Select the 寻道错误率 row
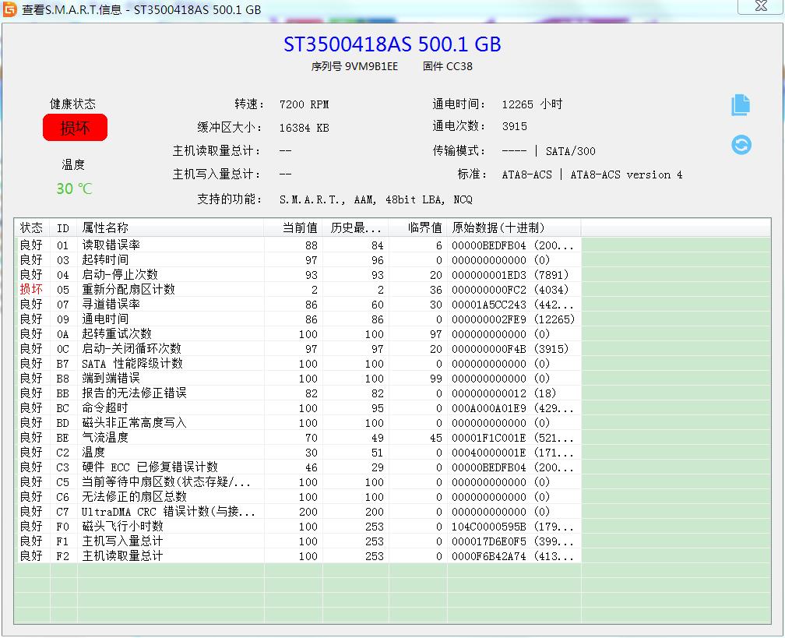785x638 pixels. [x=297, y=305]
